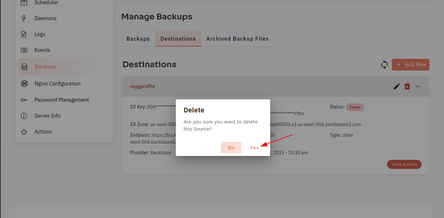Edit mygprofile using the pencil icon

[x=397, y=86]
